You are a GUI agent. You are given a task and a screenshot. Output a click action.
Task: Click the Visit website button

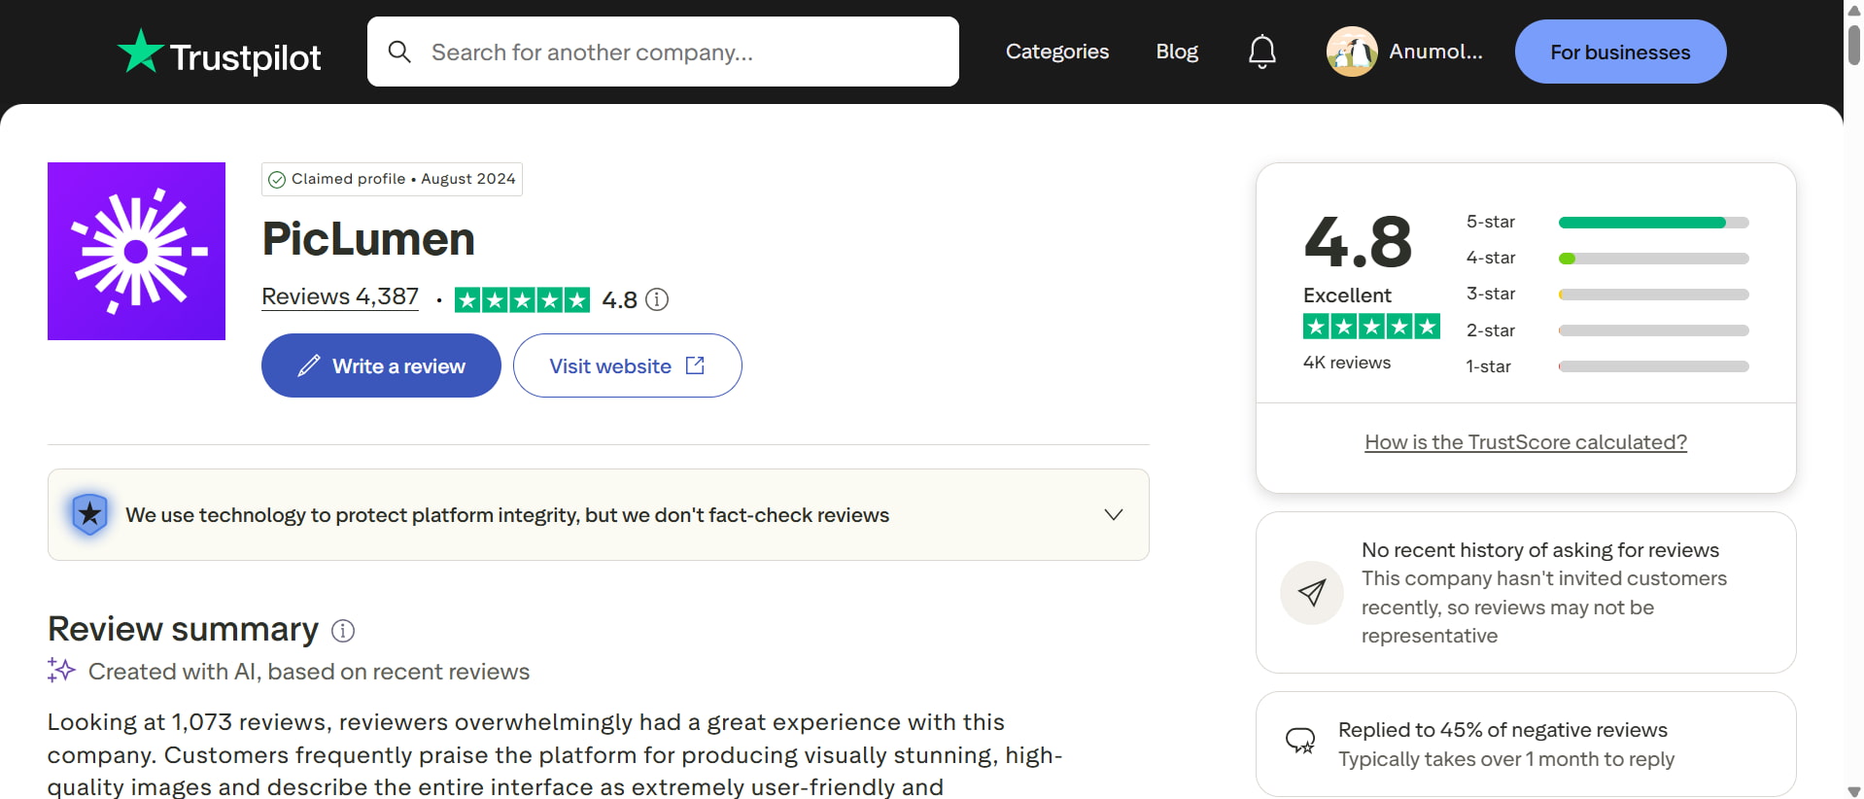click(x=627, y=365)
